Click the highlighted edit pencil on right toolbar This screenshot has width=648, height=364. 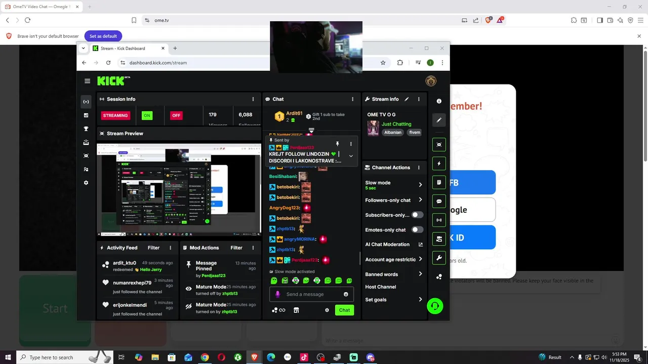pyautogui.click(x=439, y=120)
